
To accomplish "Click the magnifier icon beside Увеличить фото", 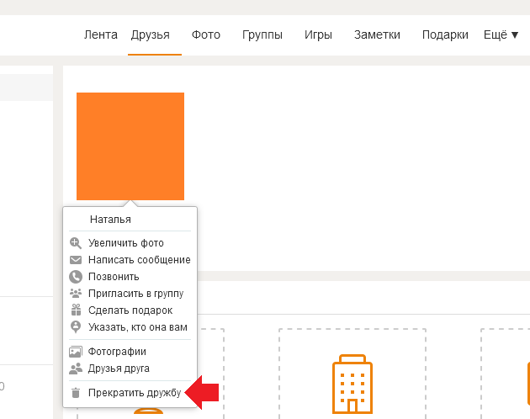I will click(76, 243).
